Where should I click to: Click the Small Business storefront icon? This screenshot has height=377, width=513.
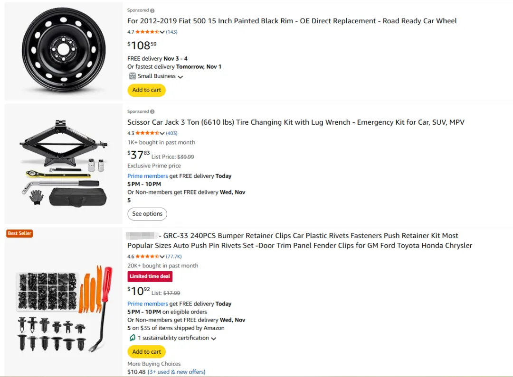click(132, 76)
